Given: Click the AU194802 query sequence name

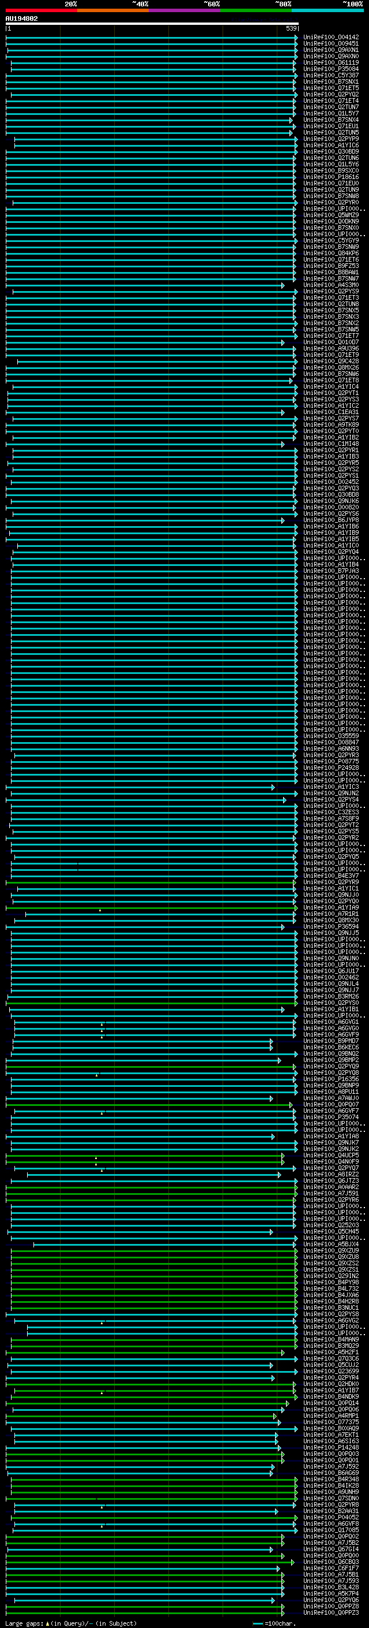Looking at the screenshot, I should point(21,18).
